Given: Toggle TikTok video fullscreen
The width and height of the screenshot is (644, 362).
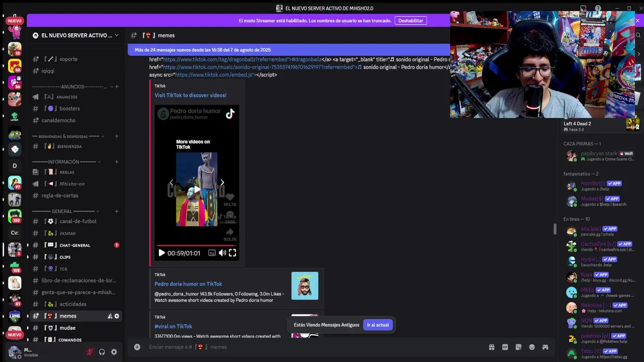Looking at the screenshot, I should [232, 253].
